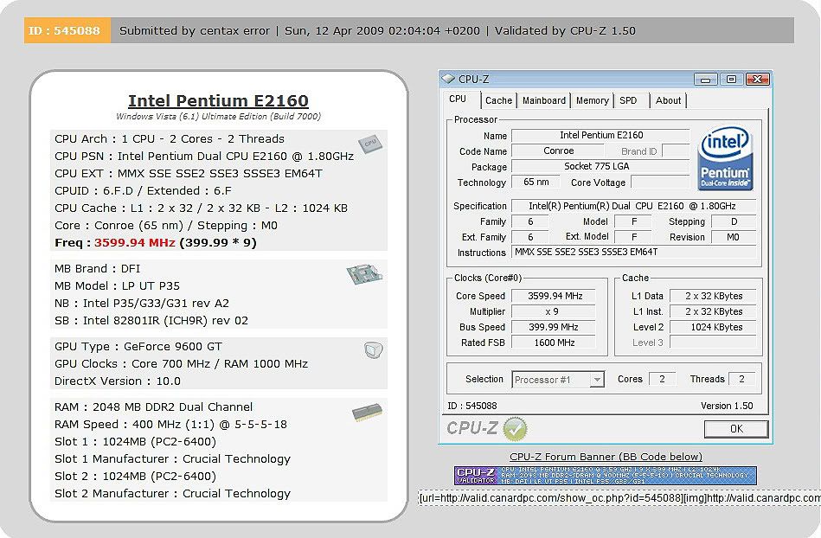Click the CPU-Z Validator forum banner image
Viewport: 821px width, 538px height.
[606, 475]
